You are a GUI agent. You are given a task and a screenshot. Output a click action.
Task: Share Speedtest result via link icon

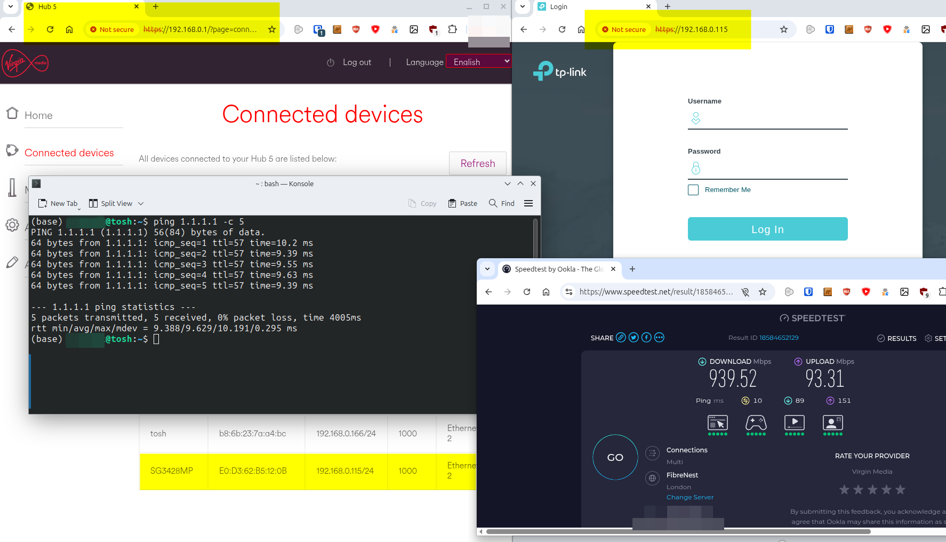pos(621,337)
